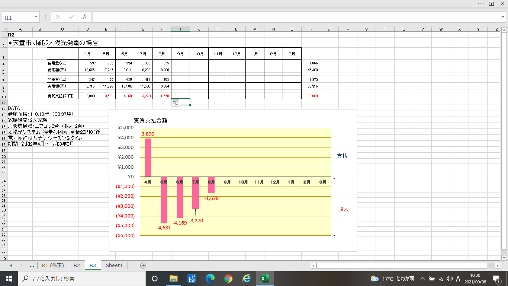Click inside the formula bar input

point(296,17)
